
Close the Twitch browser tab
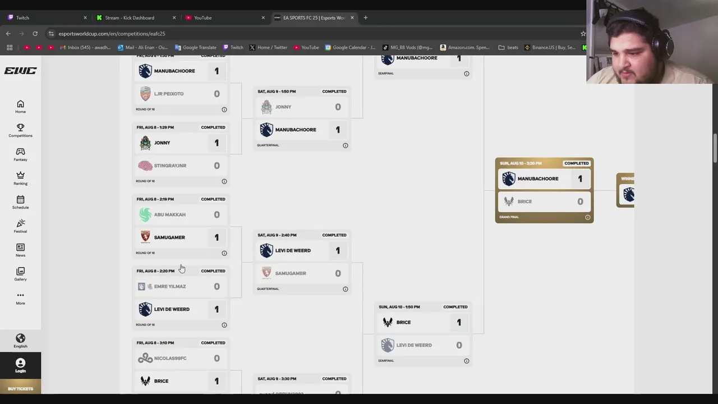point(85,17)
